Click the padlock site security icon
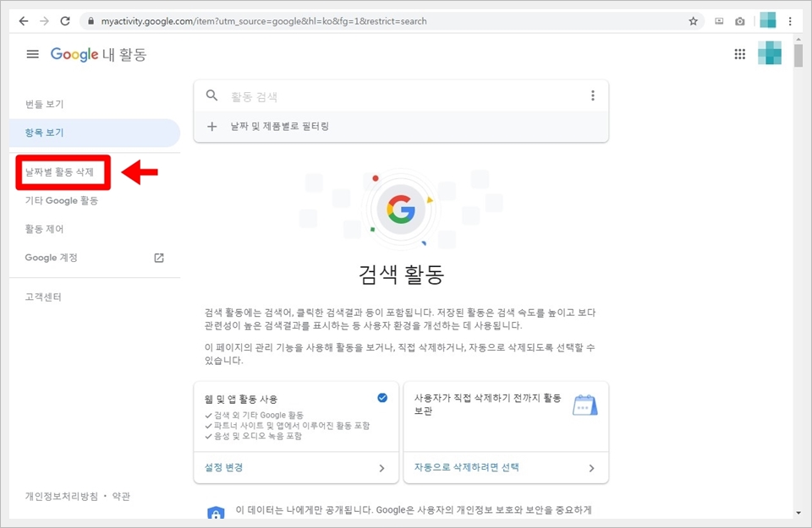812x528 pixels. (91, 21)
